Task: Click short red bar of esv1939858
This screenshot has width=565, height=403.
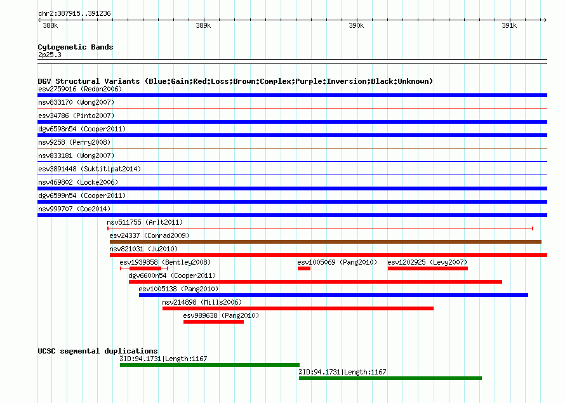Action: (145, 268)
